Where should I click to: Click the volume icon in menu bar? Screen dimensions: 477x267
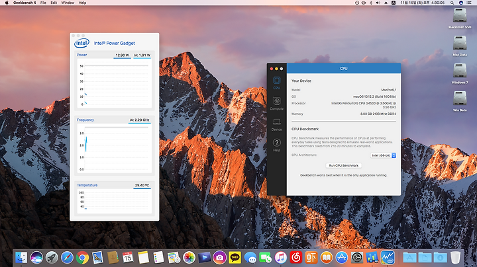click(x=378, y=3)
